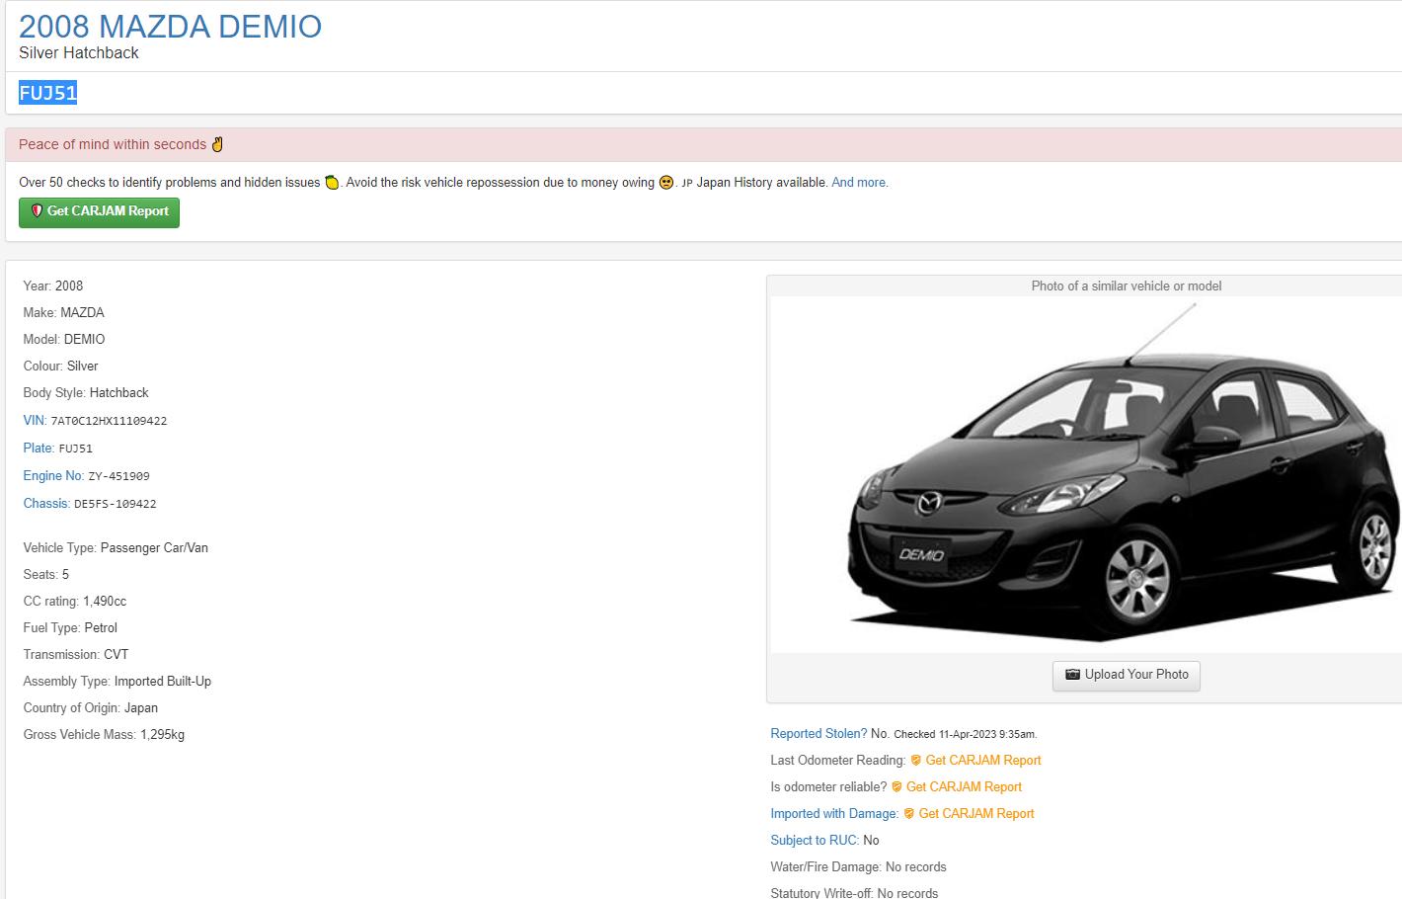This screenshot has height=899, width=1402.
Task: Click the camera icon on Upload Your Photo
Action: coord(1072,675)
